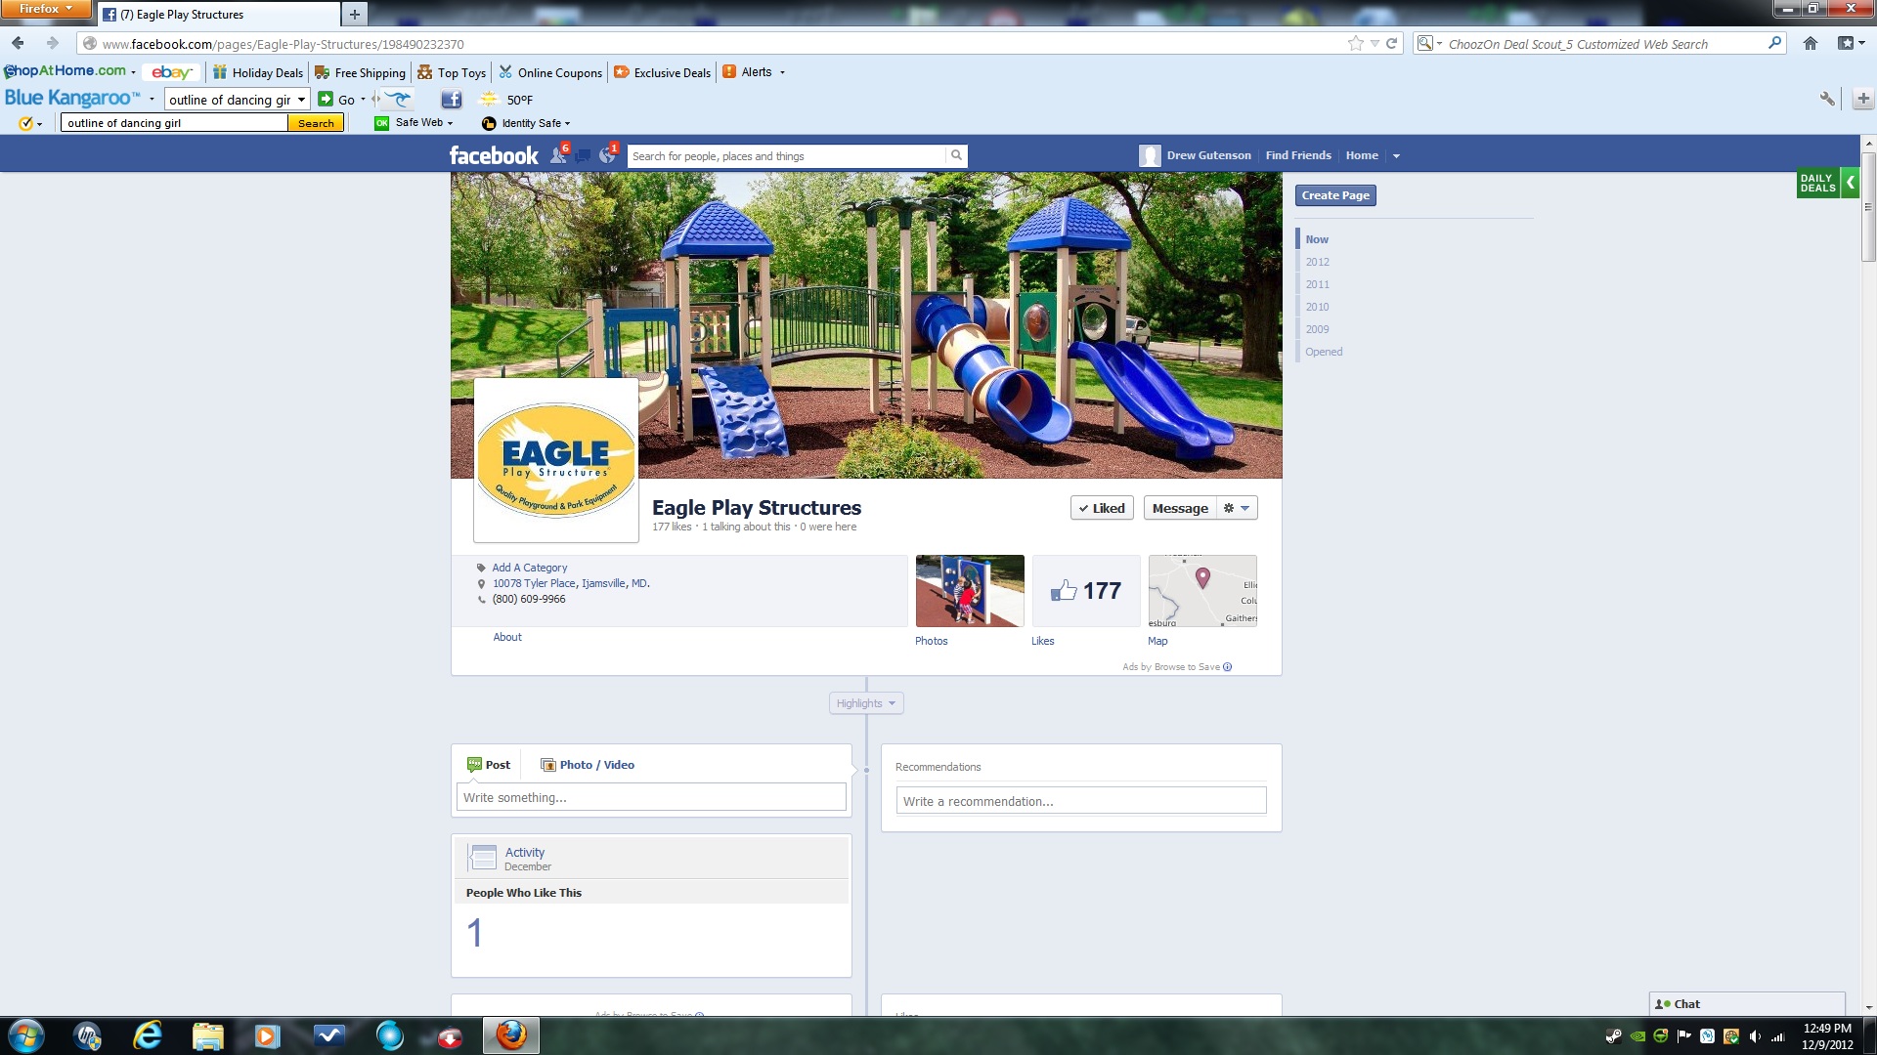Open the account menu arrow beside Home
Viewport: 1877px width, 1055px height.
pos(1396,155)
